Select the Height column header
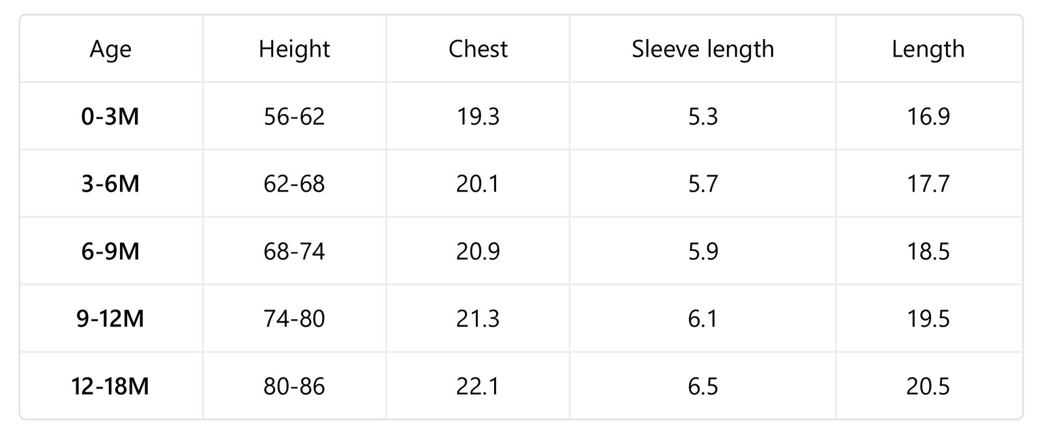The image size is (1043, 436). (x=294, y=50)
